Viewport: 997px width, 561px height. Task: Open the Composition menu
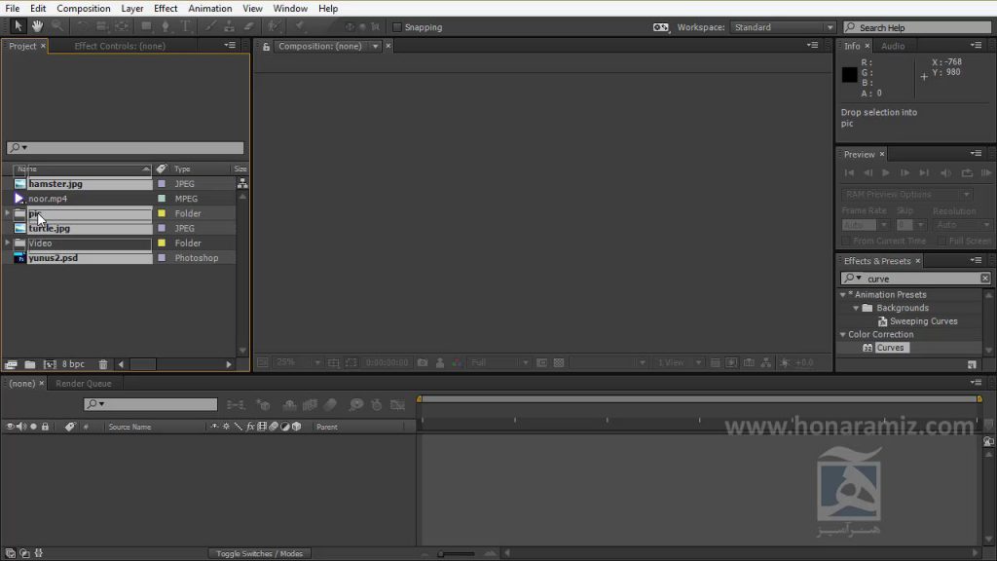coord(84,8)
